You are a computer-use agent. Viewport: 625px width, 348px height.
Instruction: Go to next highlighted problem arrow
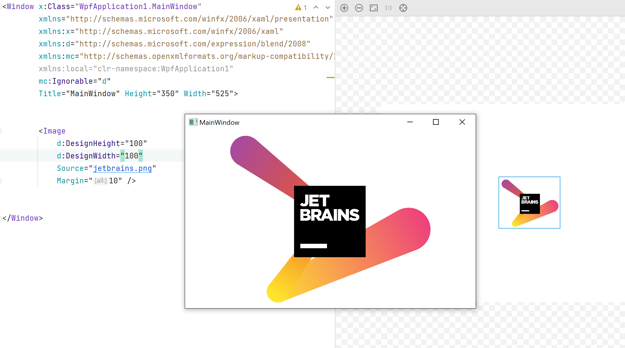pos(328,8)
